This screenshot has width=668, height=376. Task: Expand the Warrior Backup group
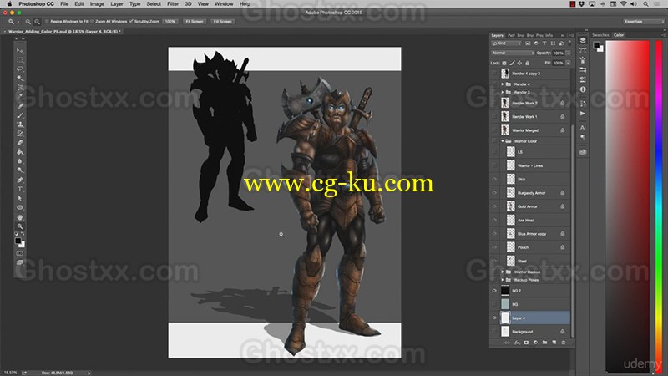[x=503, y=272]
